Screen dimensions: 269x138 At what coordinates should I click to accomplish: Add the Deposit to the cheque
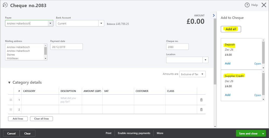(x=228, y=63)
